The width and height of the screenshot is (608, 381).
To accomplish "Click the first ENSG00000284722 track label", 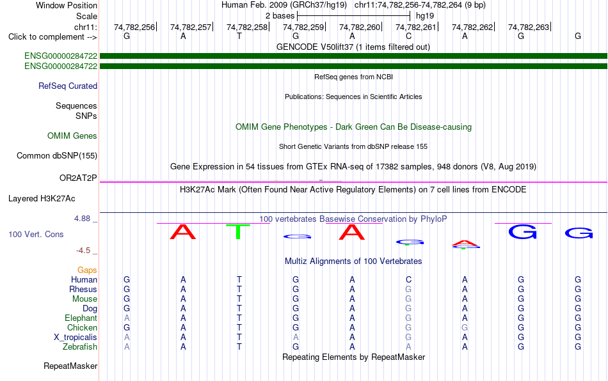I will (x=61, y=56).
